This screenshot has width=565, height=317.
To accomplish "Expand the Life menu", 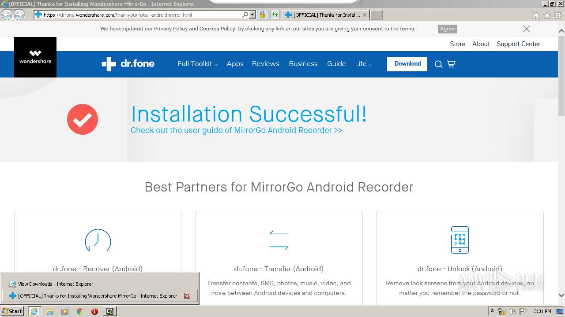I will (x=363, y=64).
